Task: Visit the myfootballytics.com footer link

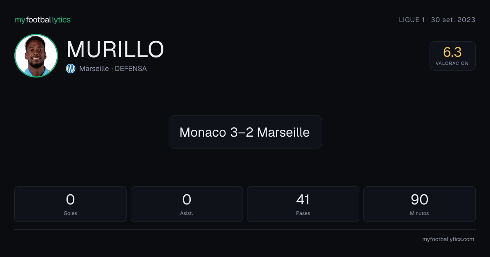Action: pyautogui.click(x=448, y=239)
